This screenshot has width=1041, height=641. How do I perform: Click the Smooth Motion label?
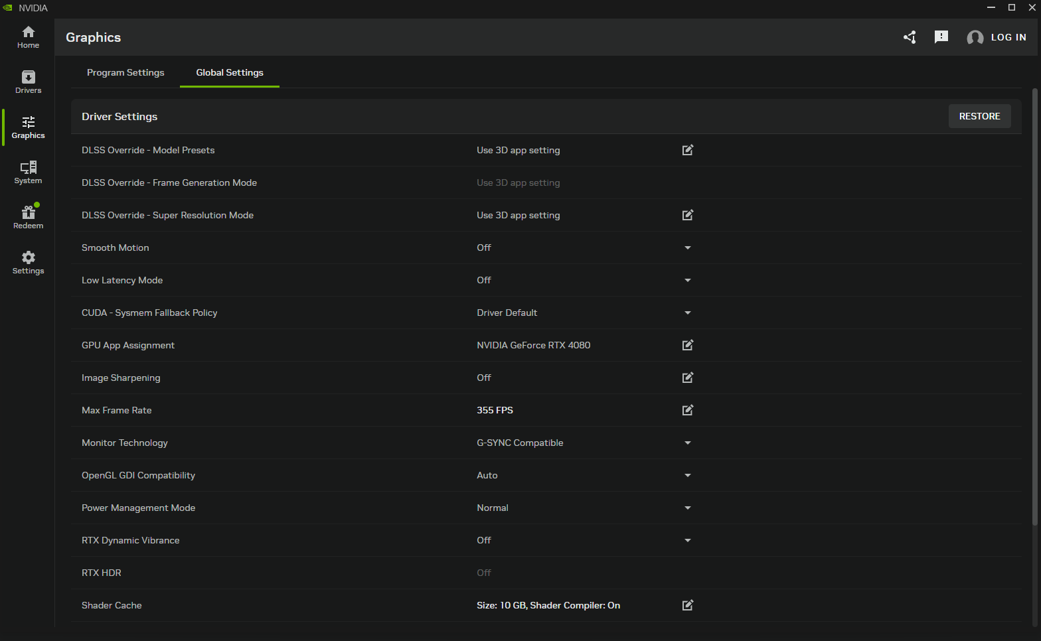(x=116, y=248)
